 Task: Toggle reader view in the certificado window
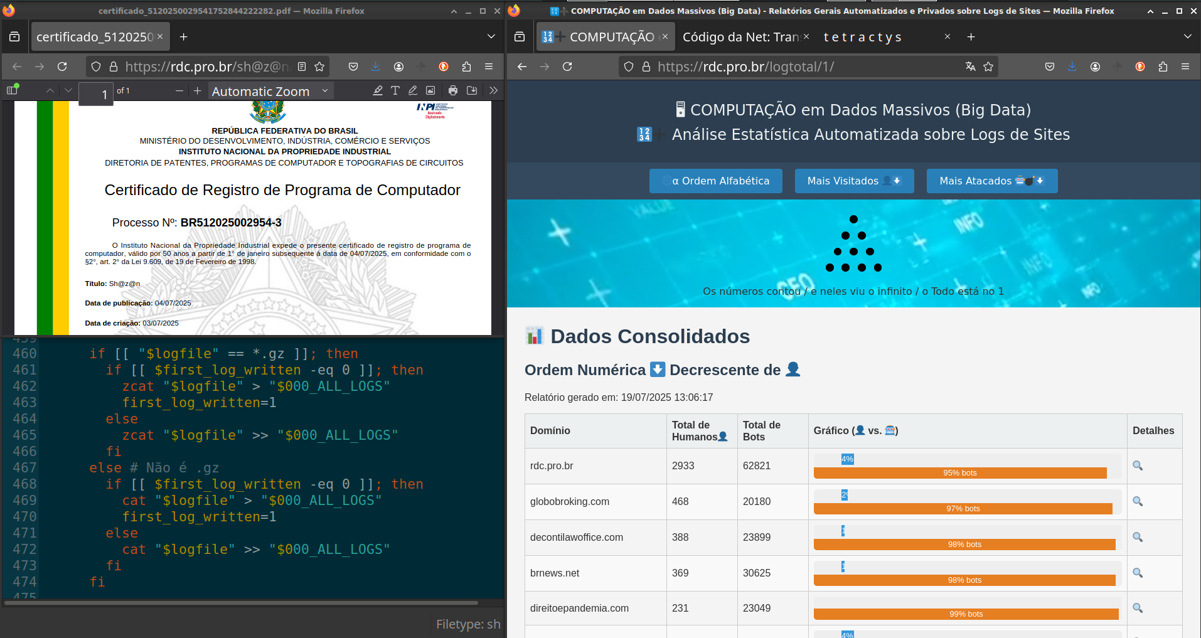pos(302,66)
